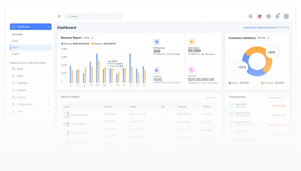The height and width of the screenshot is (171, 301).
Task: Click the Rp5,000.00 amount cell
Action: click(x=184, y=114)
